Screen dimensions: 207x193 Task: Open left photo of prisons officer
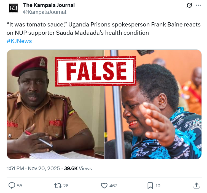(55, 104)
